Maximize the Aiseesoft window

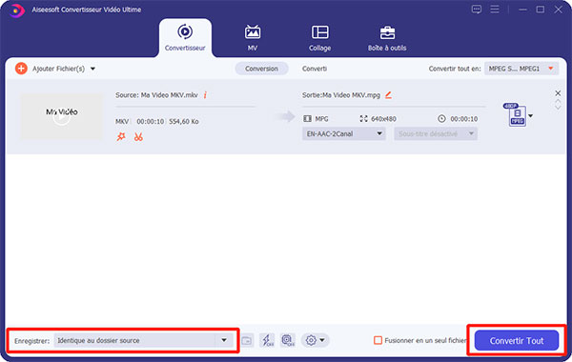541,10
